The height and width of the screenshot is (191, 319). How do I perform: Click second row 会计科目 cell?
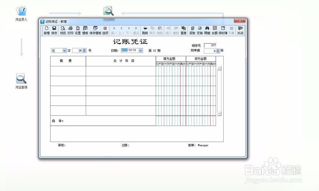[121, 81]
